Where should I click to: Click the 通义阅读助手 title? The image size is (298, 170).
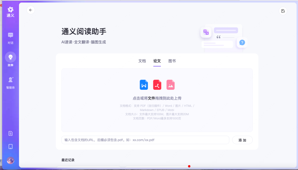coord(84,31)
